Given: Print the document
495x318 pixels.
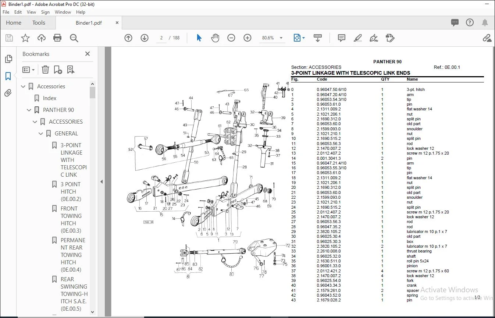Looking at the screenshot, I should coord(57,38).
